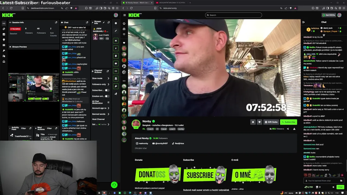Screen dimensions: 347x195
Task: Open profile avatar in Kick top bar
Action: (x=339, y=15)
